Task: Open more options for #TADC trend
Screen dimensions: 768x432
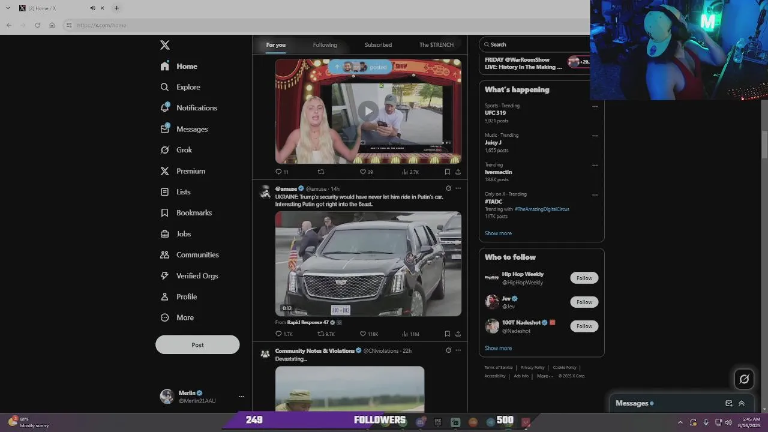Action: (x=595, y=195)
